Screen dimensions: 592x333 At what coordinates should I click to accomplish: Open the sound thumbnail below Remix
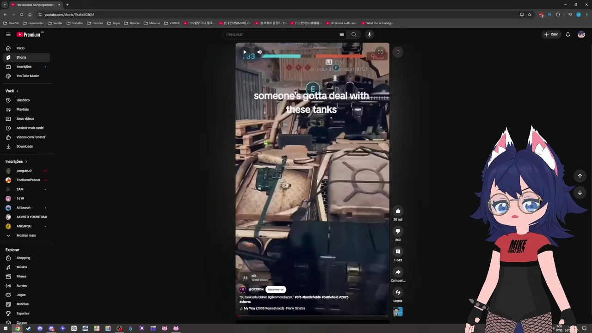(x=398, y=312)
